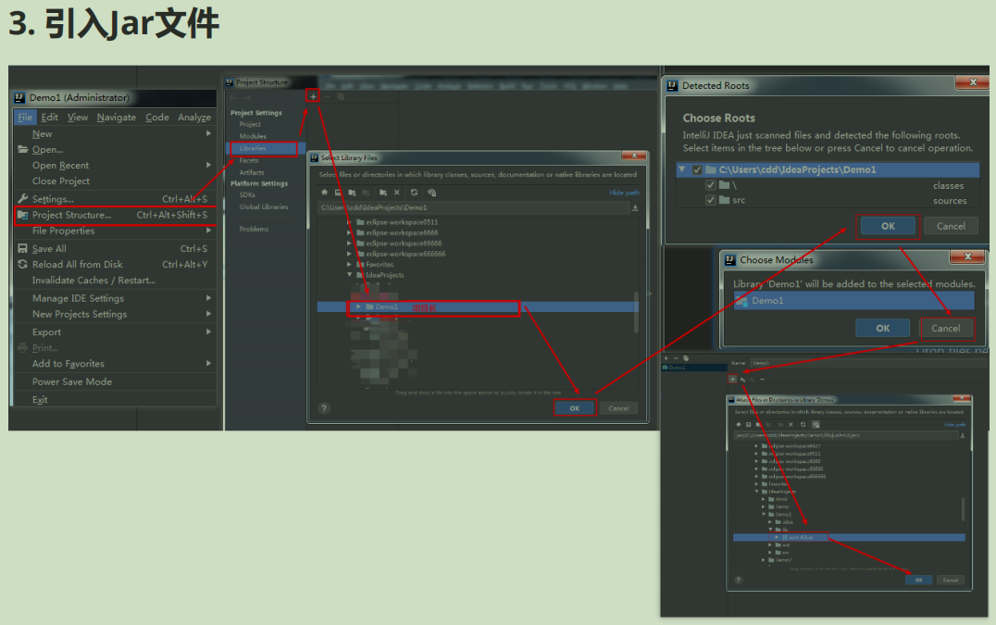Click the plus icon in Project Structure toolbar
This screenshot has width=996, height=625.
coord(313,96)
